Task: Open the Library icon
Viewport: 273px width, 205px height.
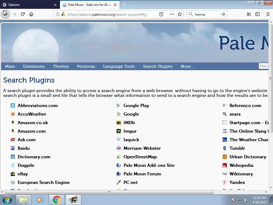Action: [x=249, y=14]
